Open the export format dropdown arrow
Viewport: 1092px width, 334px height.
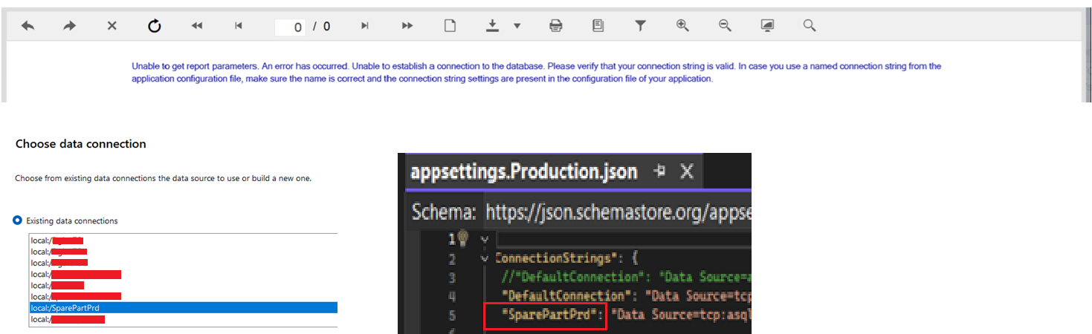coord(517,26)
